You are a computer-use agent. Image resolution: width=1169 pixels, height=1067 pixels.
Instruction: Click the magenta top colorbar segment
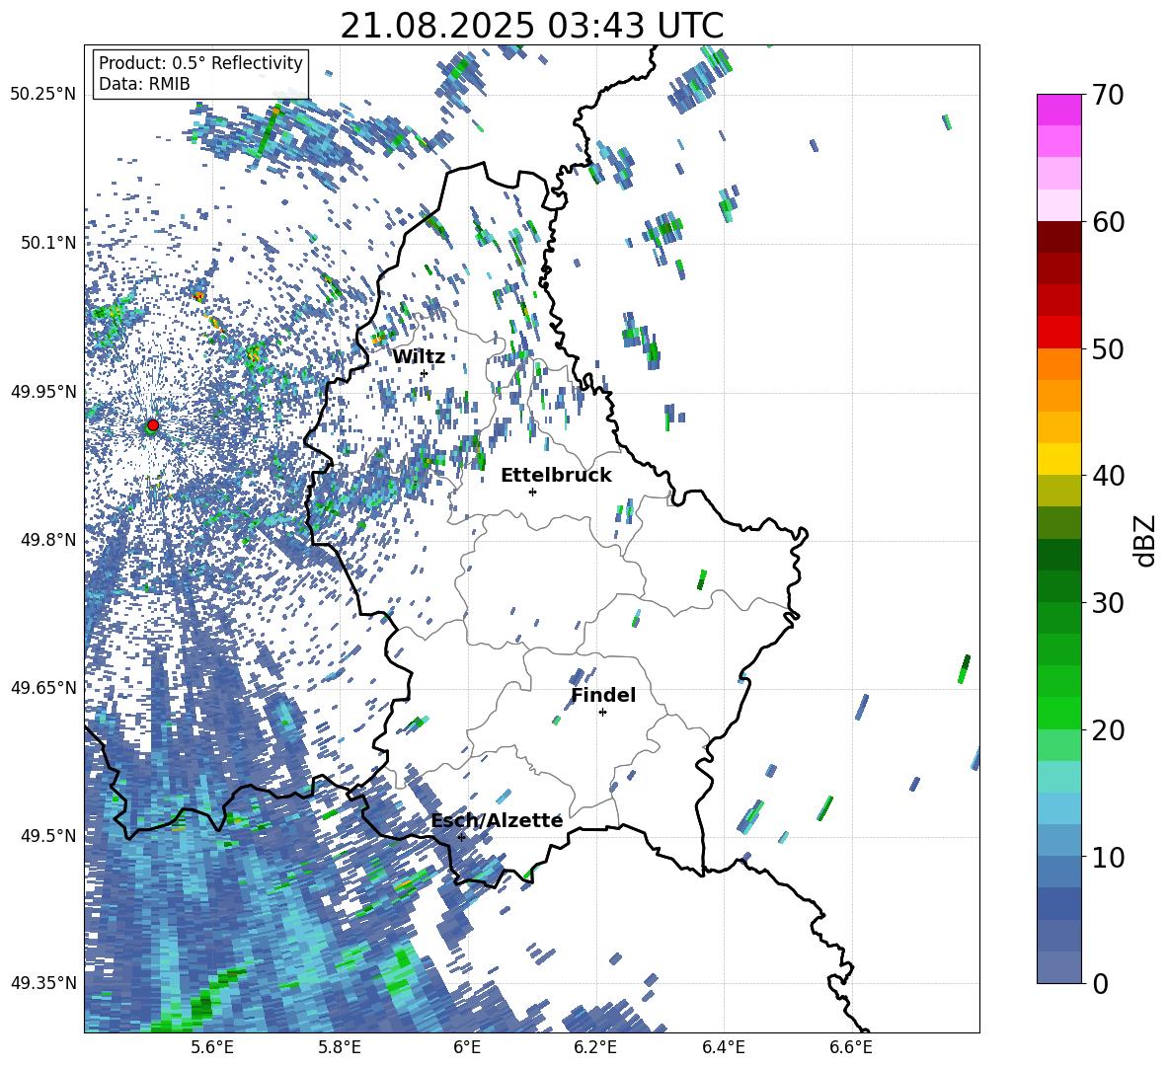point(1058,110)
